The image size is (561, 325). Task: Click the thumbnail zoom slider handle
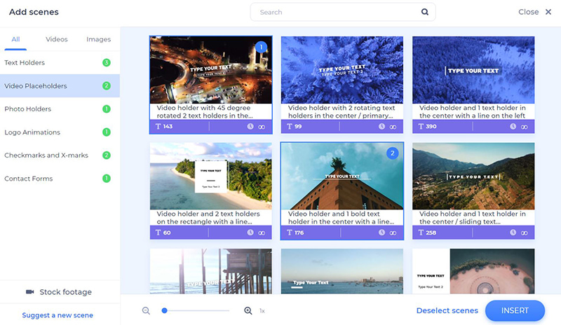[x=164, y=311]
